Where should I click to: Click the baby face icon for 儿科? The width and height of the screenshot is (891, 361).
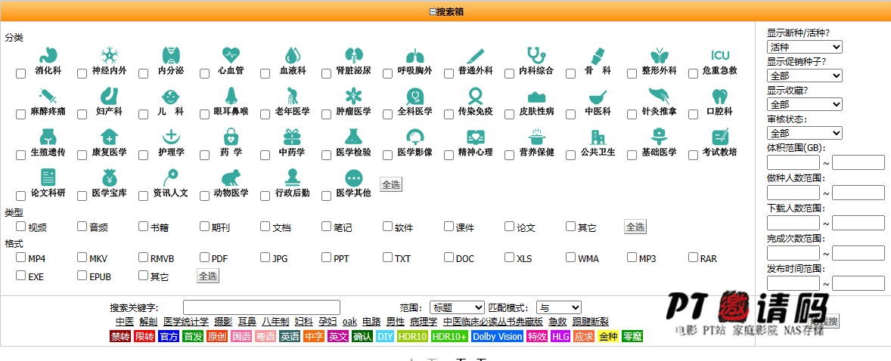(170, 96)
